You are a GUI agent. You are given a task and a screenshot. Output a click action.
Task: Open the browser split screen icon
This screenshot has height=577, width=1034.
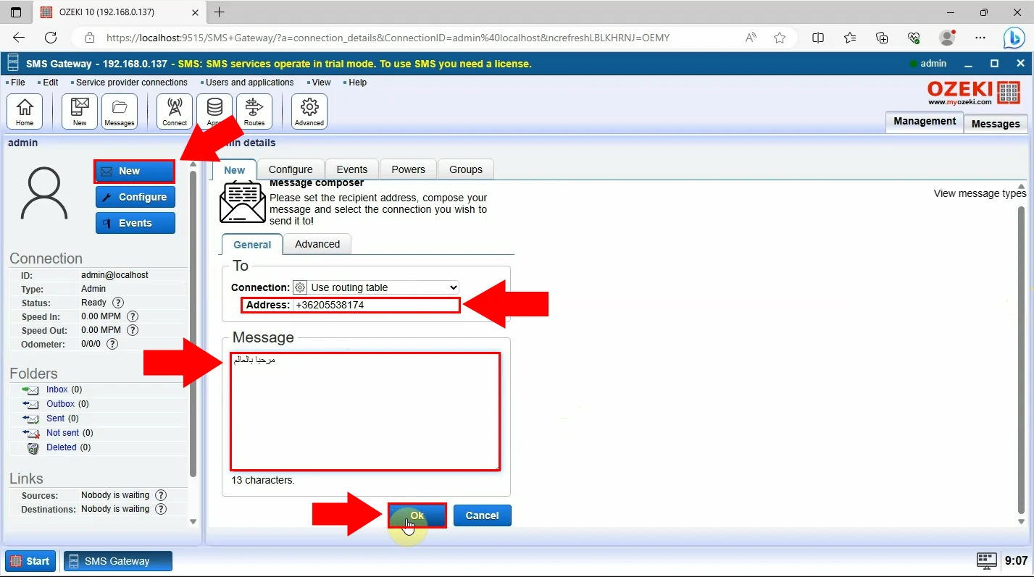[818, 38]
